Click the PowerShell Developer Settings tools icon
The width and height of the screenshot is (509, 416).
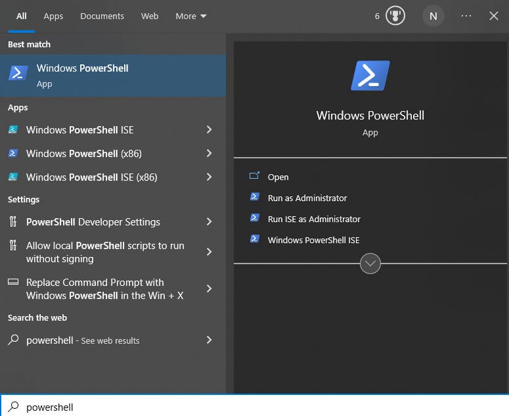[x=13, y=222]
